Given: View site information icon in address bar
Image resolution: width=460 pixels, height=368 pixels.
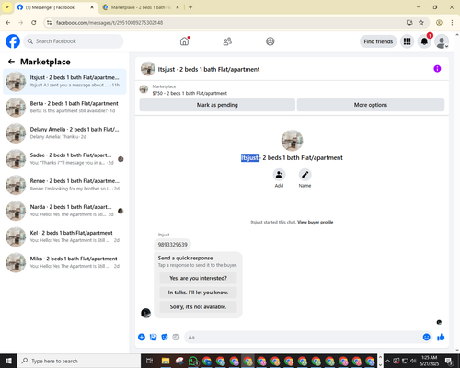Looking at the screenshot, I should 49,23.
